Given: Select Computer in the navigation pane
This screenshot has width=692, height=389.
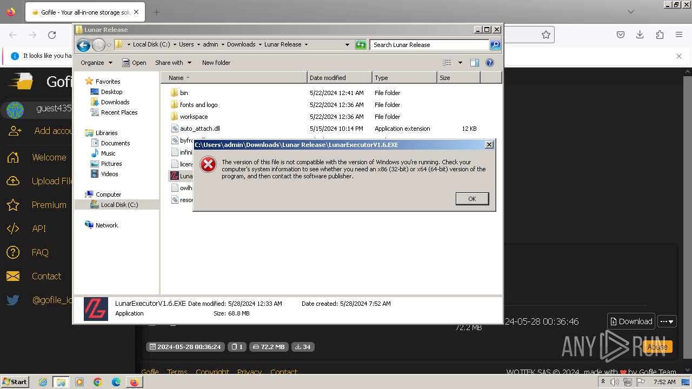Looking at the screenshot, I should pyautogui.click(x=108, y=194).
